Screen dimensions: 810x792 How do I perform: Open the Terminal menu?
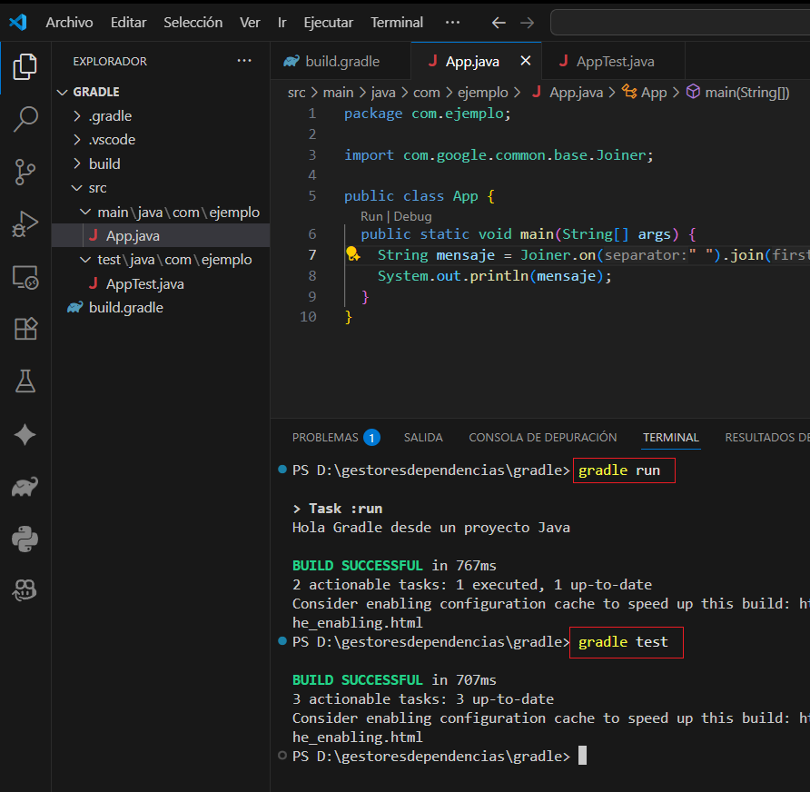click(x=397, y=22)
